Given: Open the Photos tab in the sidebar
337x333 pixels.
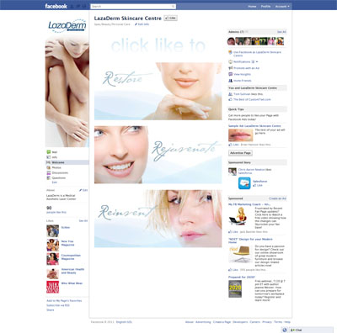Looking at the screenshot, I should coord(56,167).
